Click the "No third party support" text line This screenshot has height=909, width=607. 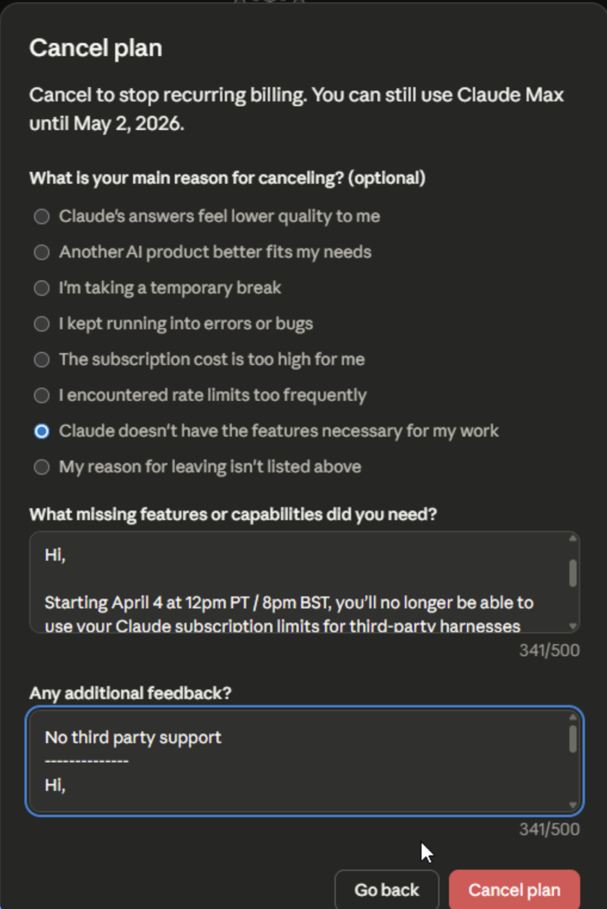[133, 737]
